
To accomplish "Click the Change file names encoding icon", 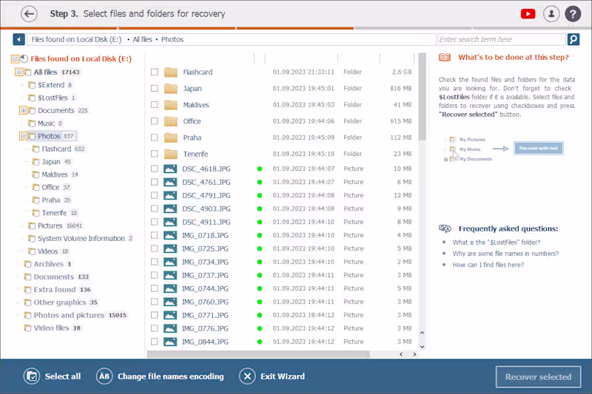I will point(104,376).
